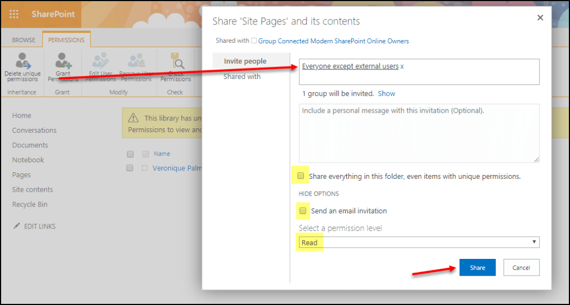Click the Check Permissions ribbon icon
This screenshot has width=570, height=305.
pos(176,61)
